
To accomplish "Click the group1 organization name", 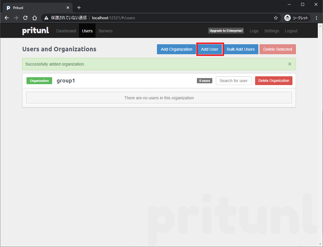I will (66, 81).
